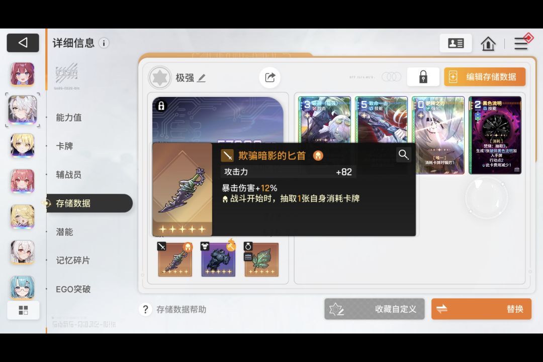Select the dark armor equipment slot
The width and height of the screenshot is (543, 362).
(x=219, y=260)
